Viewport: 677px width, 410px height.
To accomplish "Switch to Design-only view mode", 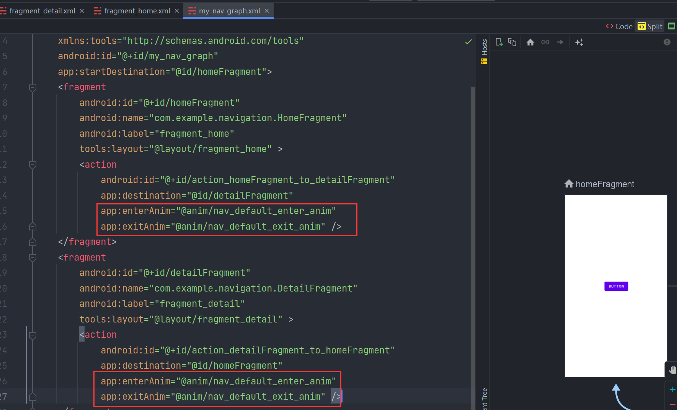I will [671, 26].
